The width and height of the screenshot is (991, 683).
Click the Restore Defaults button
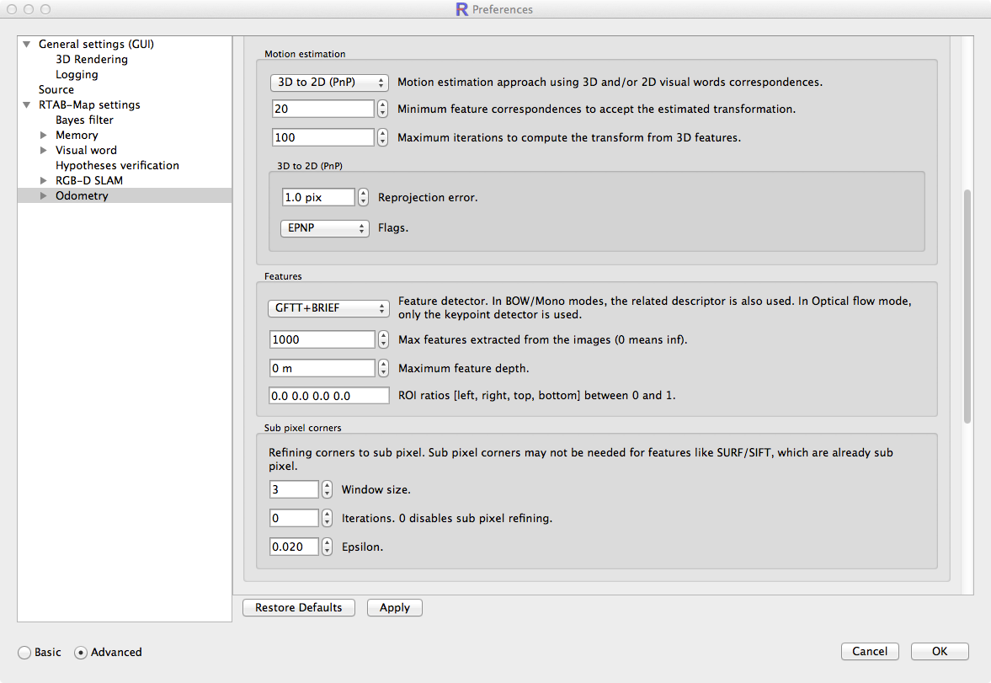click(298, 608)
